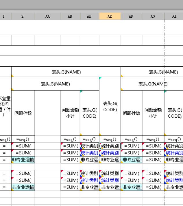Click the =seq() cell in column AG

click(x=153, y=139)
